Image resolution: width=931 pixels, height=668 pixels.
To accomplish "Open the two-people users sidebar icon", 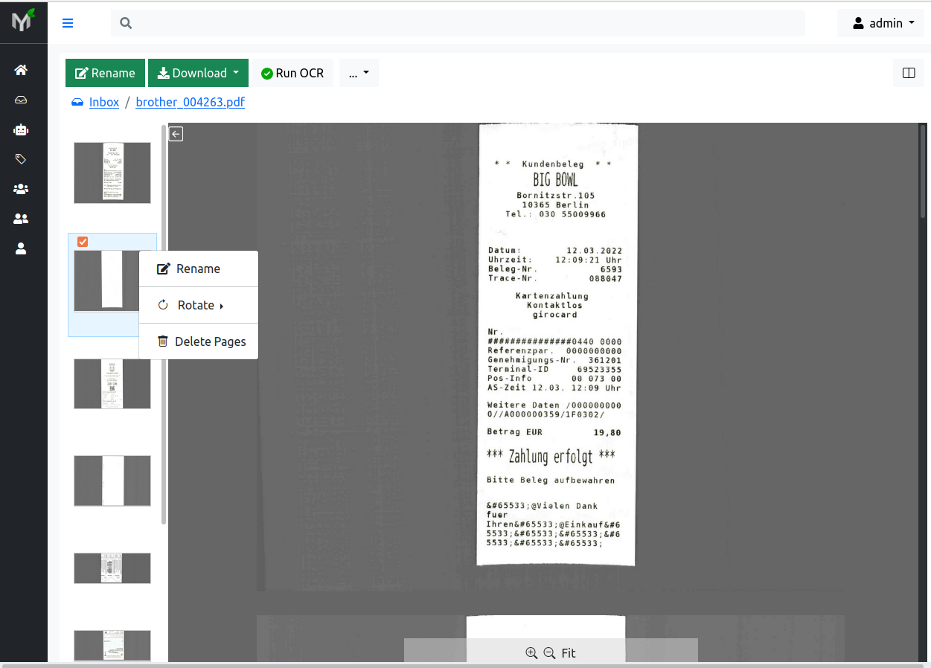I will (x=21, y=219).
